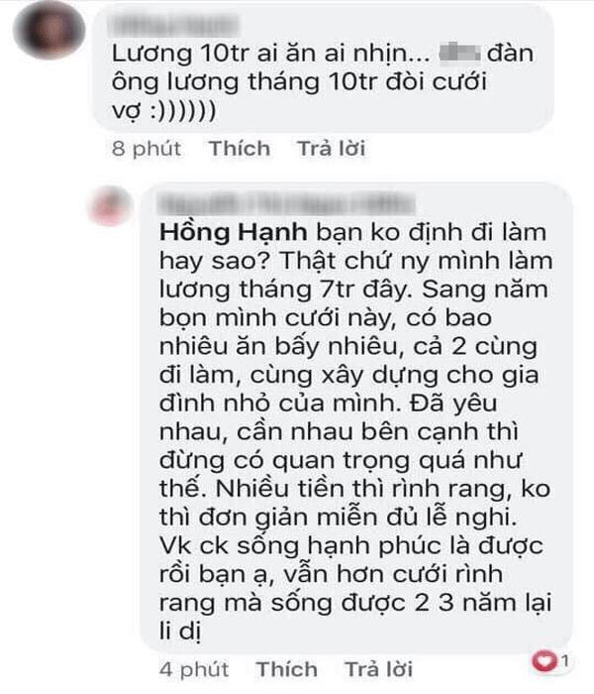Click the "li dị" ending of reply

tap(180, 630)
